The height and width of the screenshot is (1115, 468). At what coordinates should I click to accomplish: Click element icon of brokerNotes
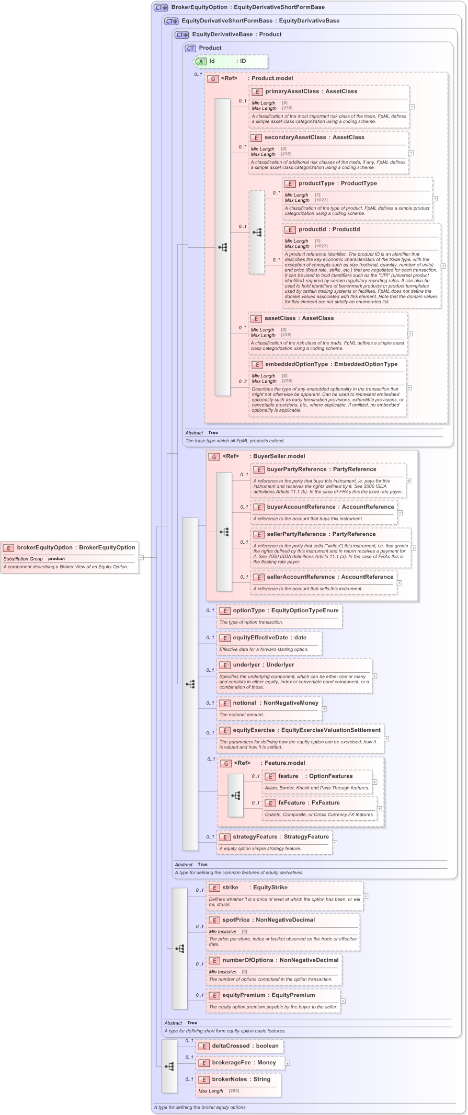[x=204, y=1079]
